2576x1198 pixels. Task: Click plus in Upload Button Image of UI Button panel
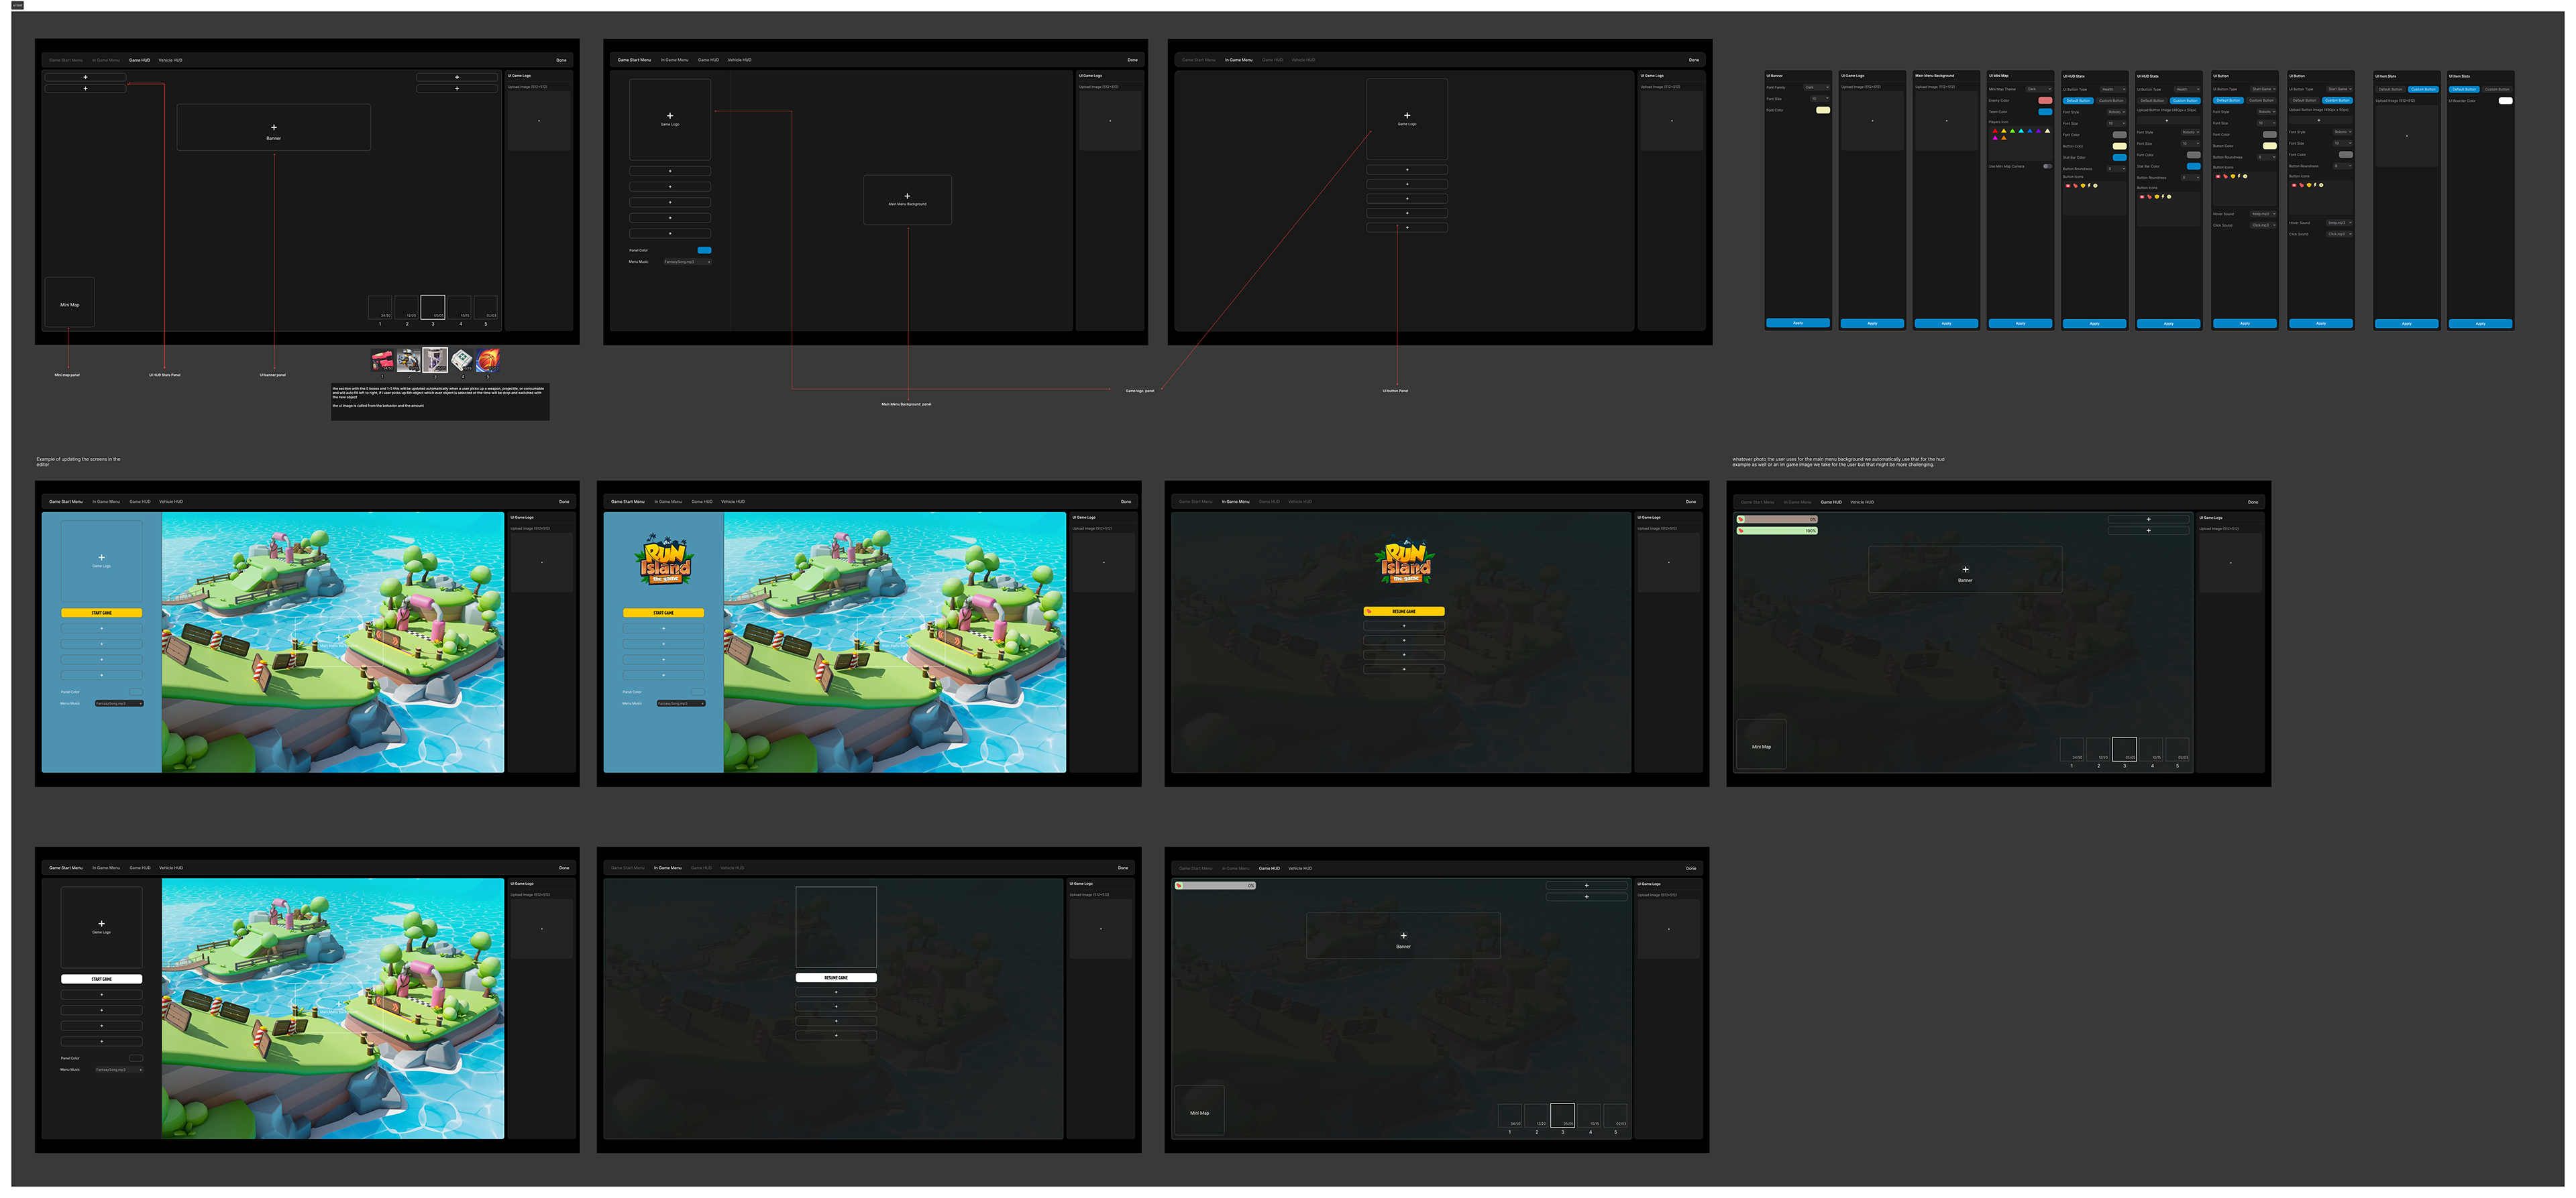[2319, 121]
